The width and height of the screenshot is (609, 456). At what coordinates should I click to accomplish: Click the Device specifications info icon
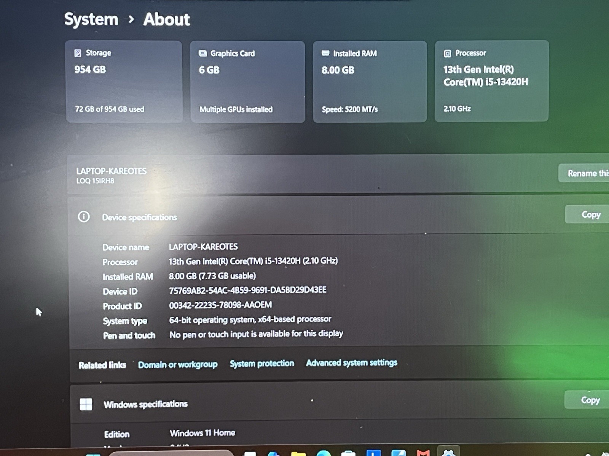(x=84, y=217)
